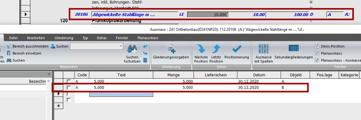Open the Sekundärgliederungen table icon
361x120 pixels.
[294, 48]
